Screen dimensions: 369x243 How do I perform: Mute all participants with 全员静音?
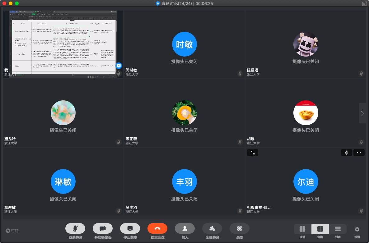point(212,229)
